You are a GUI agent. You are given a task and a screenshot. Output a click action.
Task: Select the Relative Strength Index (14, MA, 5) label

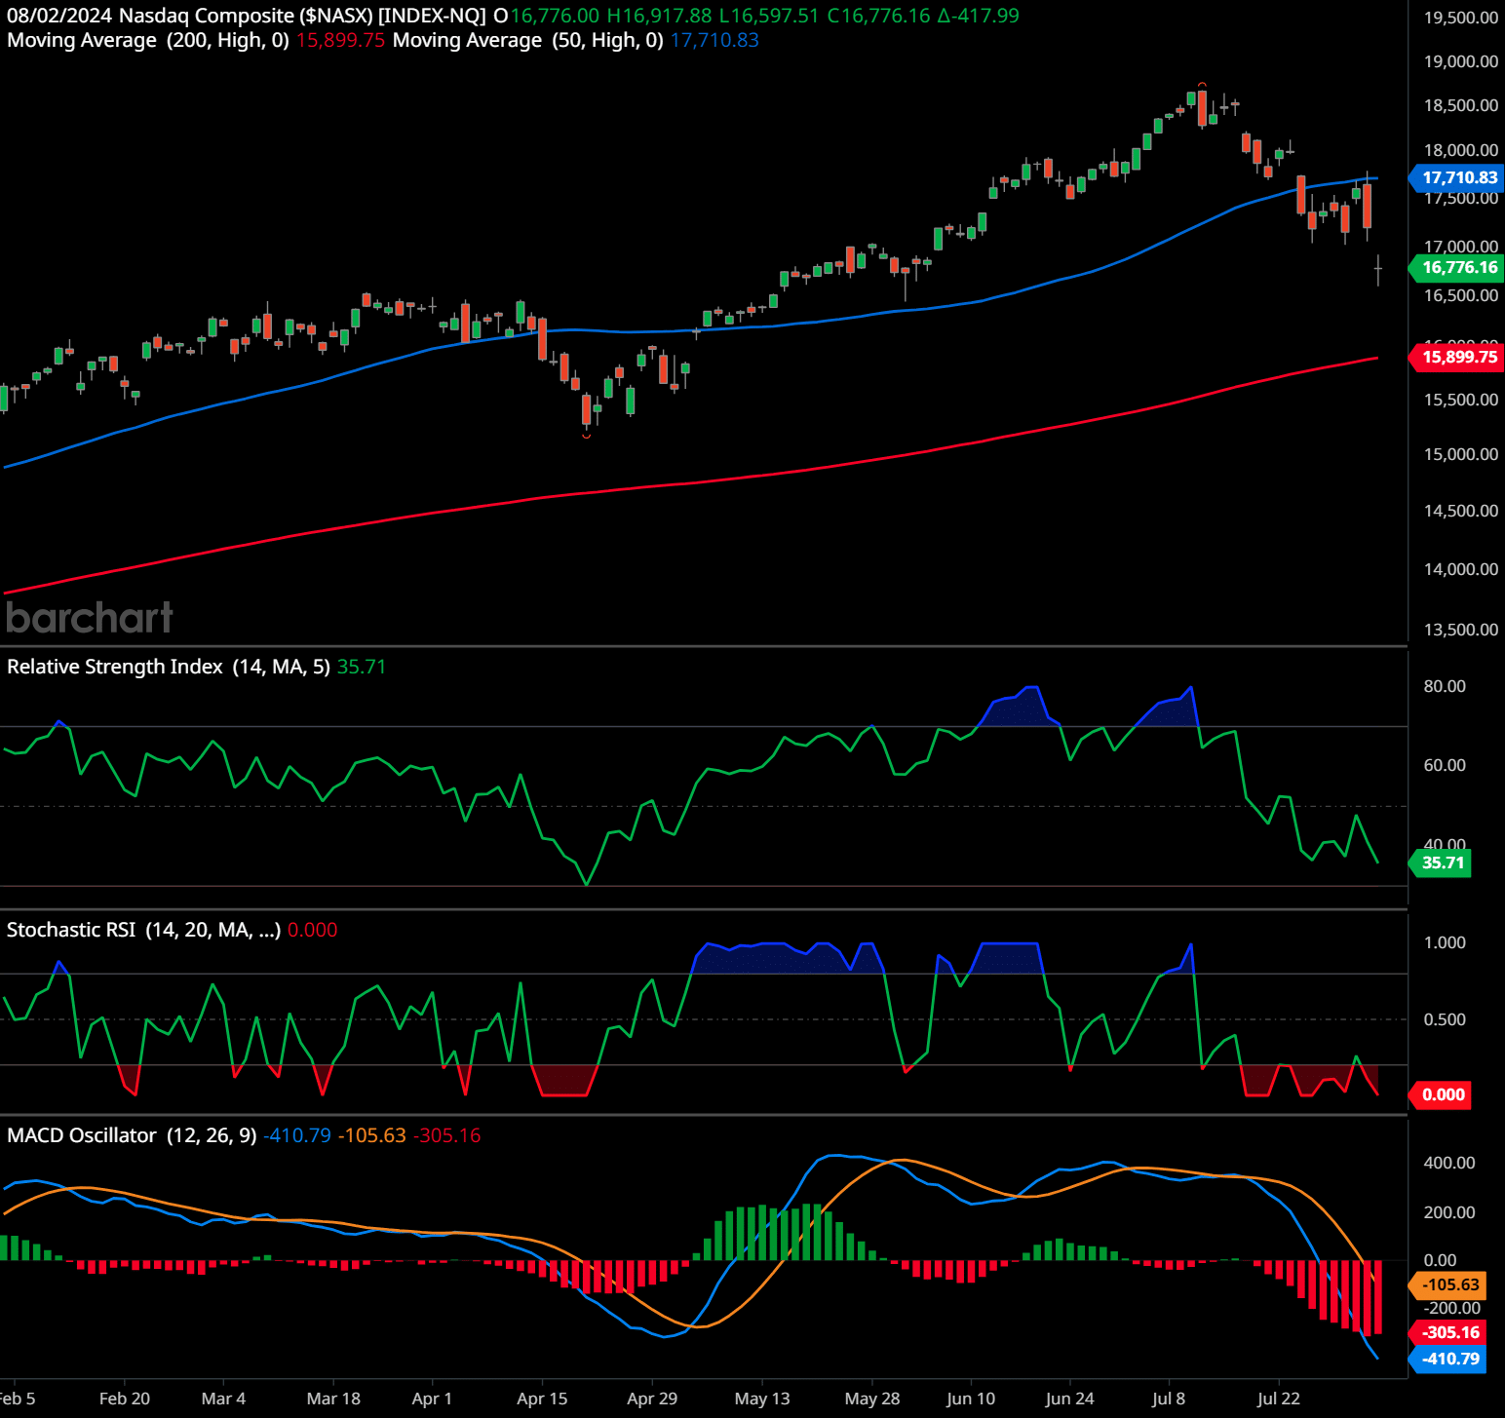click(x=169, y=667)
